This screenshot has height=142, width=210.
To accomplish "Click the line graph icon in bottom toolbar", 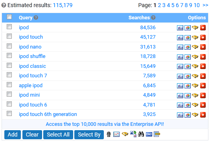I will coord(116,134).
